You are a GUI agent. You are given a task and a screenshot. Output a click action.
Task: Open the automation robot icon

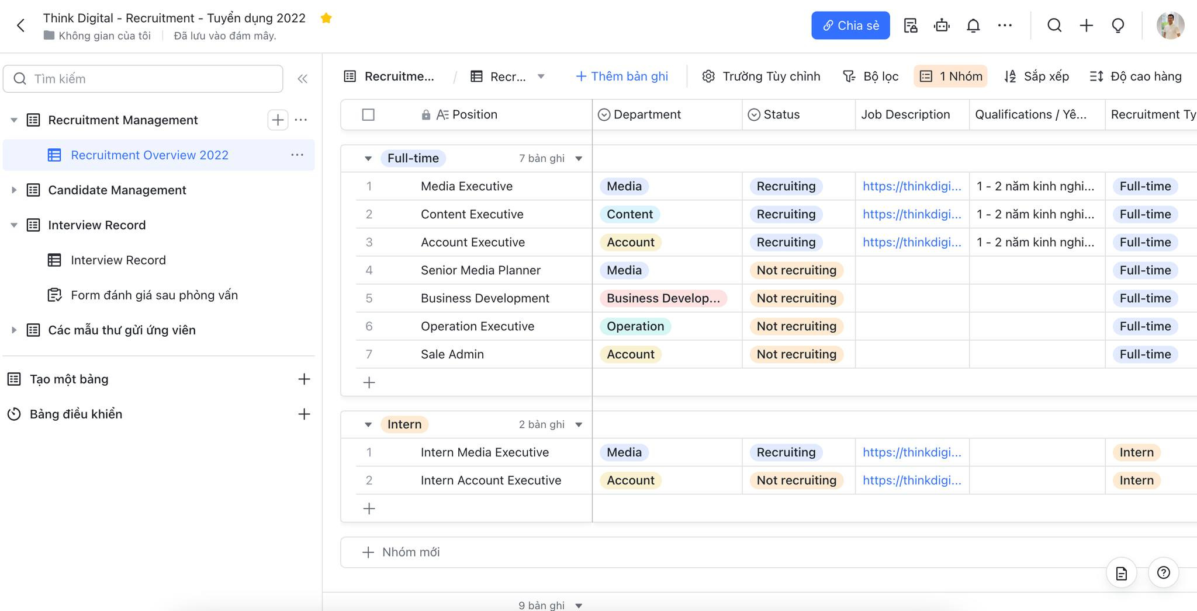point(942,26)
